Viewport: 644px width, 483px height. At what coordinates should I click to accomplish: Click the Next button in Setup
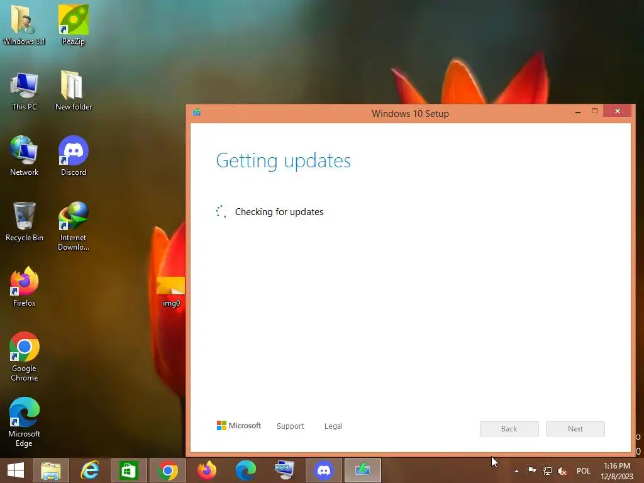575,429
